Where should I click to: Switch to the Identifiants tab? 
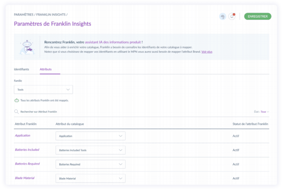point(22,69)
